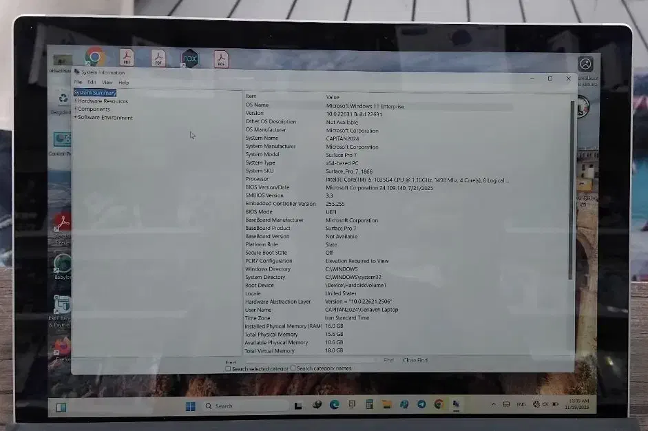Open Calculator from the taskbar
648x431 pixels.
369,405
